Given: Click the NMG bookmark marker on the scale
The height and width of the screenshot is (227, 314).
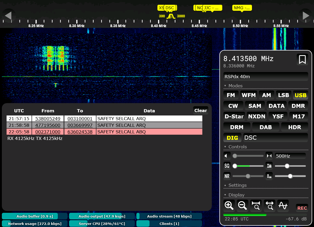Looking at the screenshot, I should pos(242,8).
